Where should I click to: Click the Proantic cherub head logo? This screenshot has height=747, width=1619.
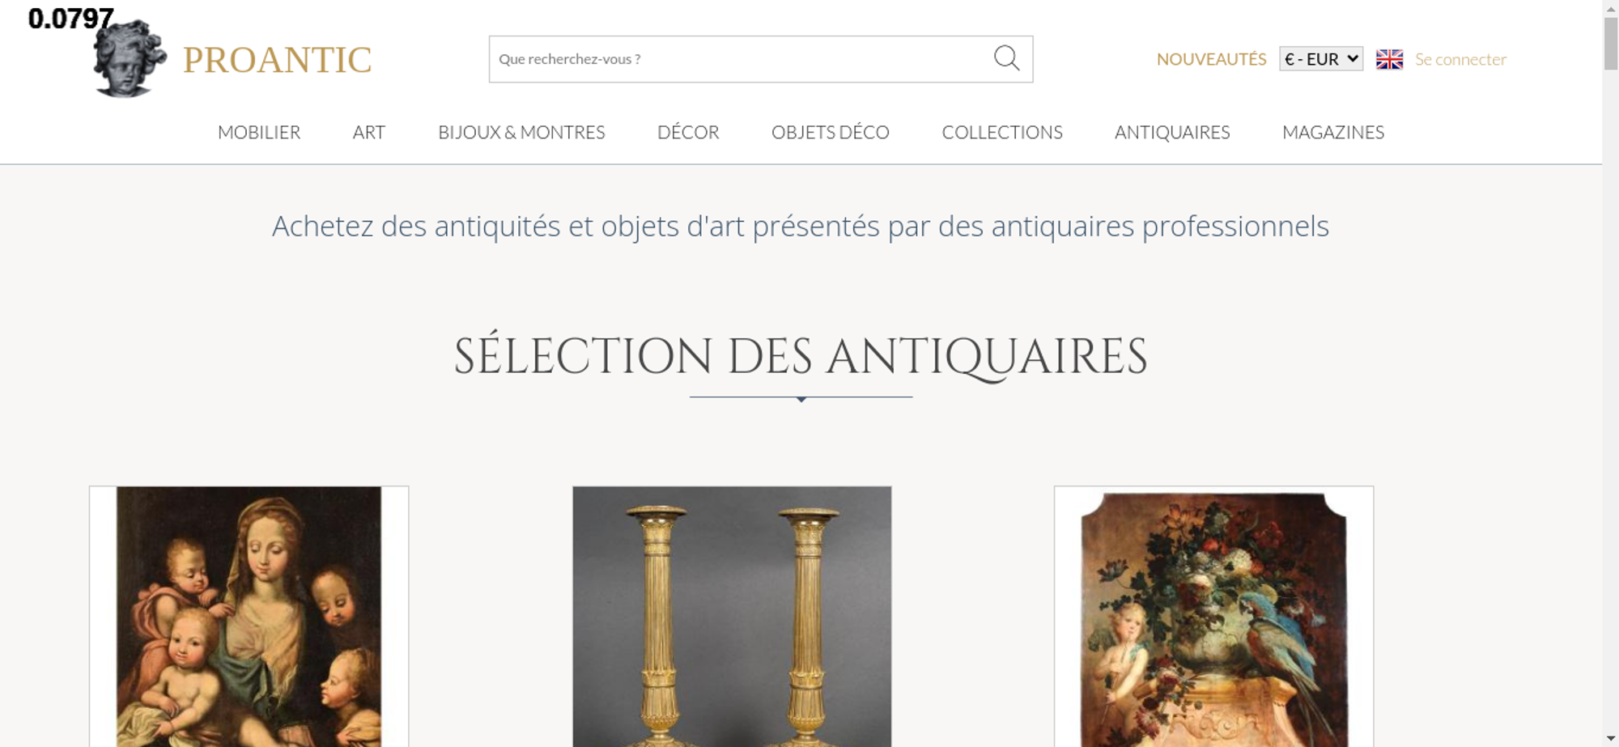(130, 59)
